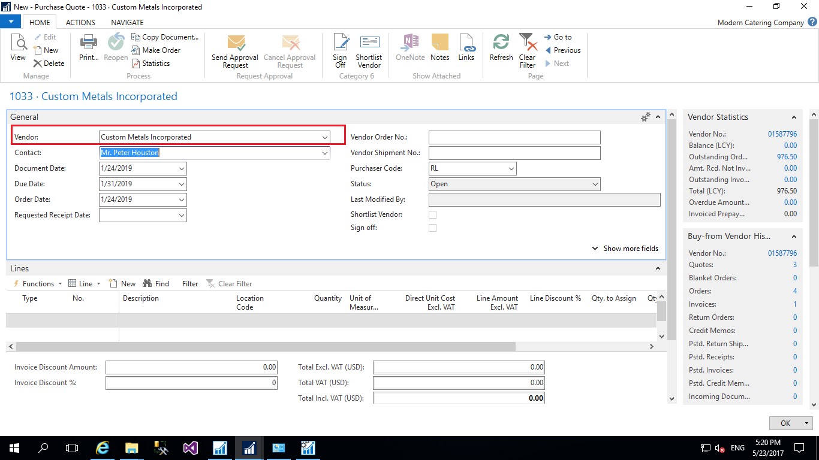Open Outstanding Orders 976.50 link
This screenshot has height=460, width=819.
tap(787, 157)
